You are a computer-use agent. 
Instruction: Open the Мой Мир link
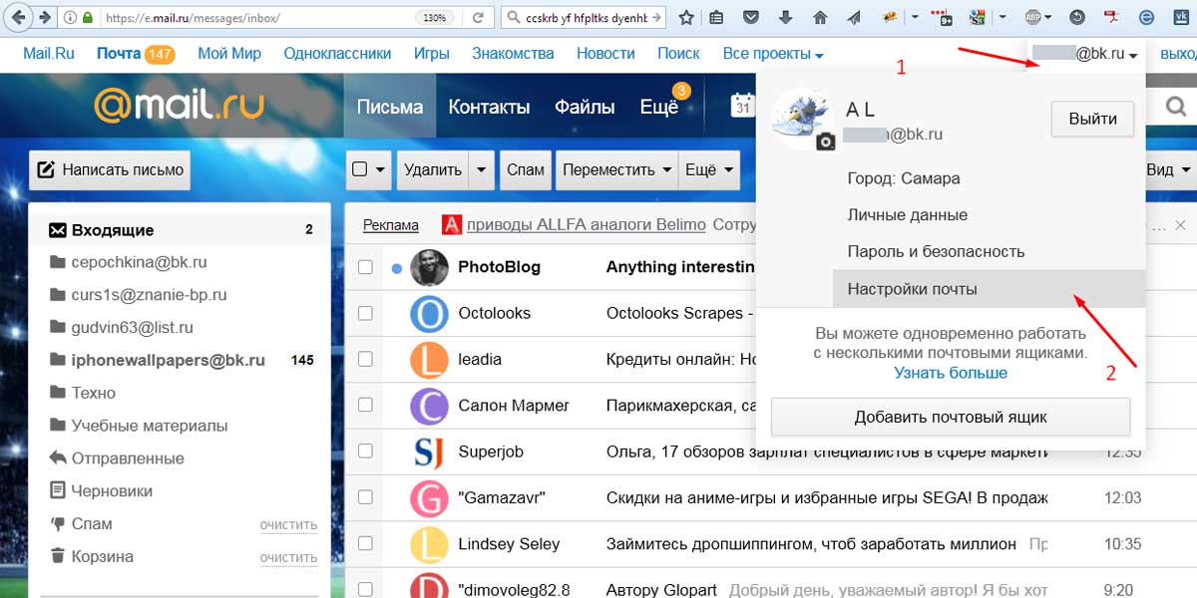(x=229, y=54)
